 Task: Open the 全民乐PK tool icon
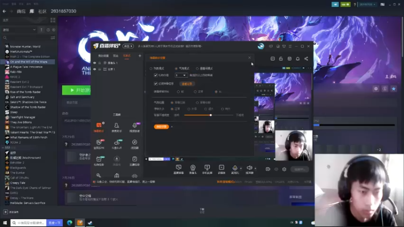(x=98, y=144)
